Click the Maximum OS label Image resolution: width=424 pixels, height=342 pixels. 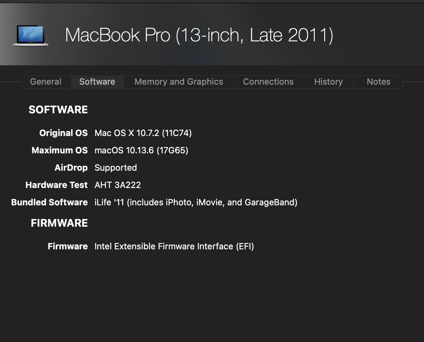pos(60,150)
